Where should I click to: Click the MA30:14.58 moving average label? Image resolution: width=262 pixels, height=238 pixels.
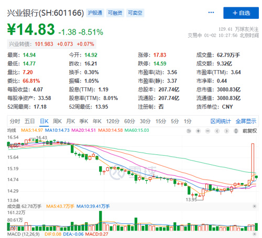pyautogui.click(x=111, y=130)
